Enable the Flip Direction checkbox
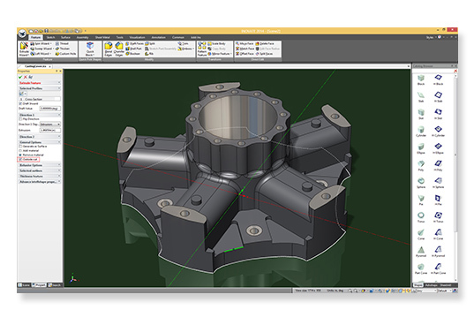474x325 pixels. tap(20, 119)
